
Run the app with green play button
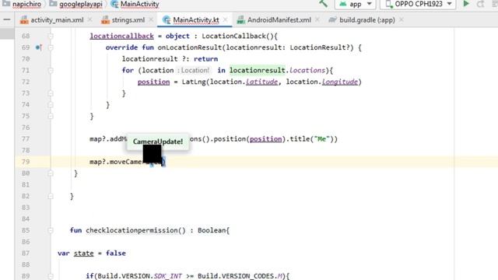466,4
